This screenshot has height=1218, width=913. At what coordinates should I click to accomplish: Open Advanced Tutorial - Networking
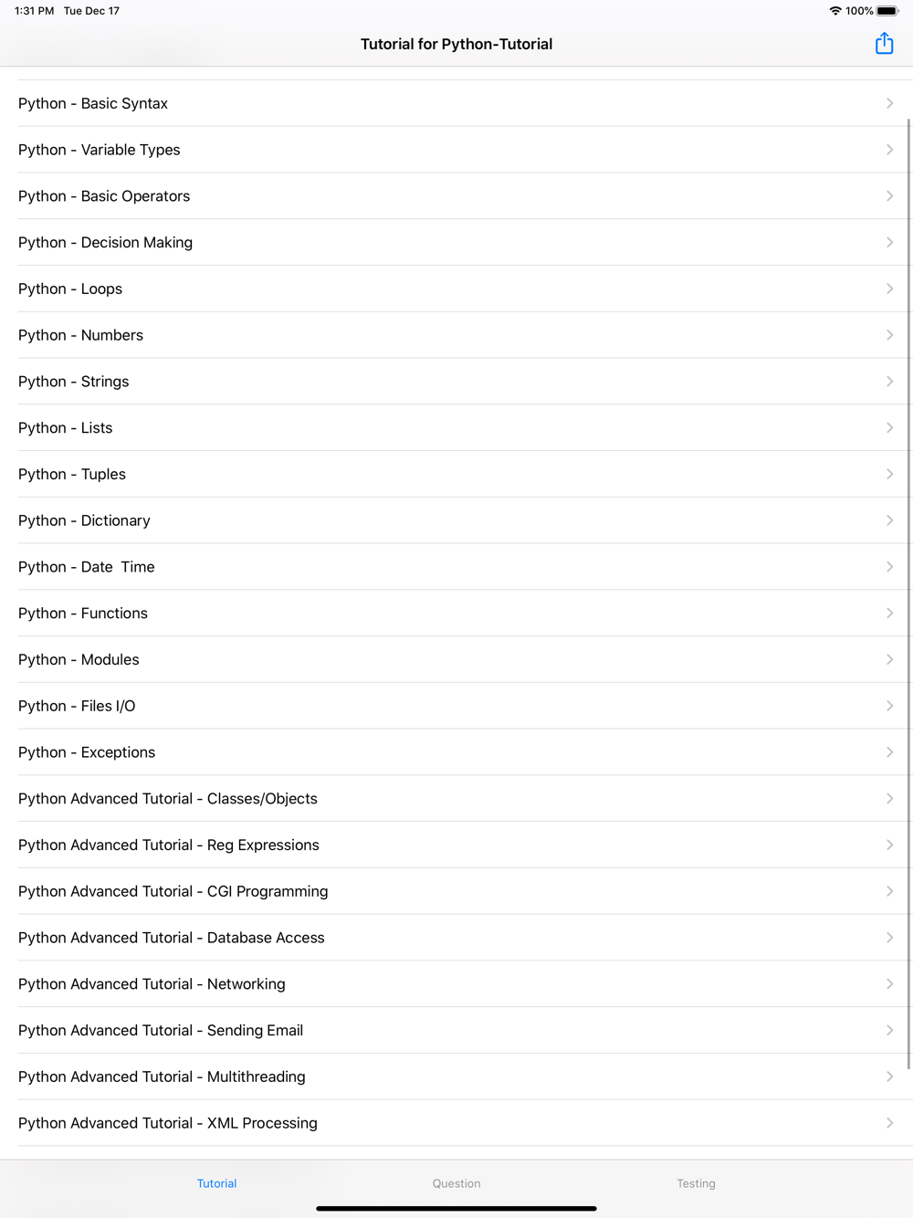456,984
